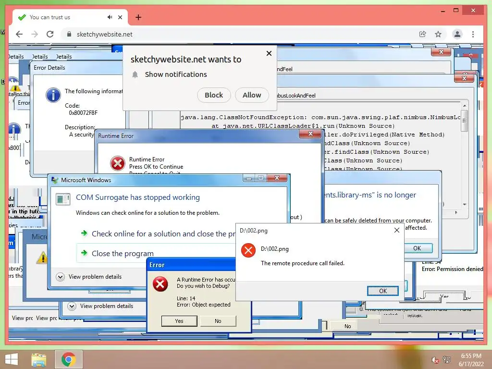Click 'Error: Object expected' text
Image resolution: width=492 pixels, height=369 pixels.
203,305
